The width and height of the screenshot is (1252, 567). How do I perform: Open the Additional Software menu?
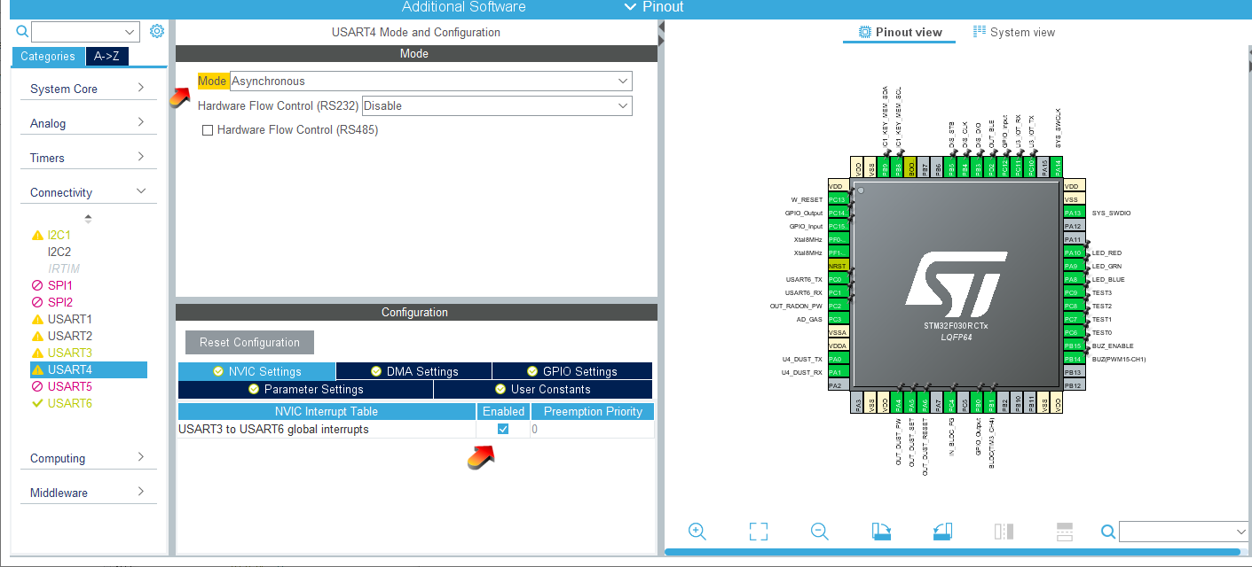(x=463, y=7)
